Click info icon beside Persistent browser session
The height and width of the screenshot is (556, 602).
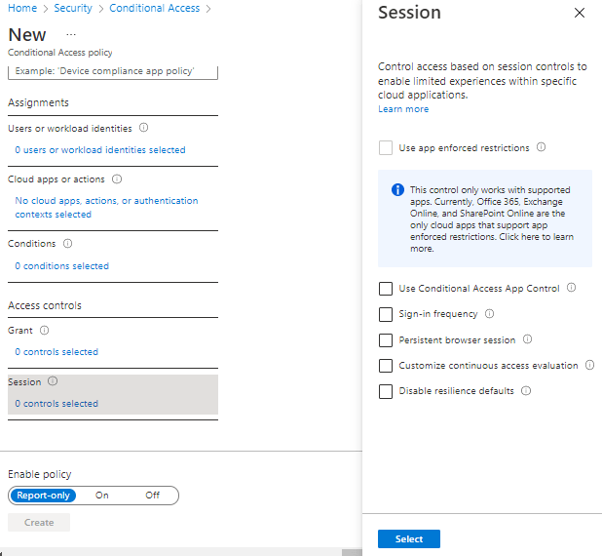(527, 339)
